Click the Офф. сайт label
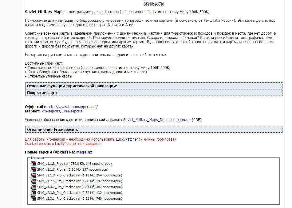The image size is (292, 208). click(36, 107)
